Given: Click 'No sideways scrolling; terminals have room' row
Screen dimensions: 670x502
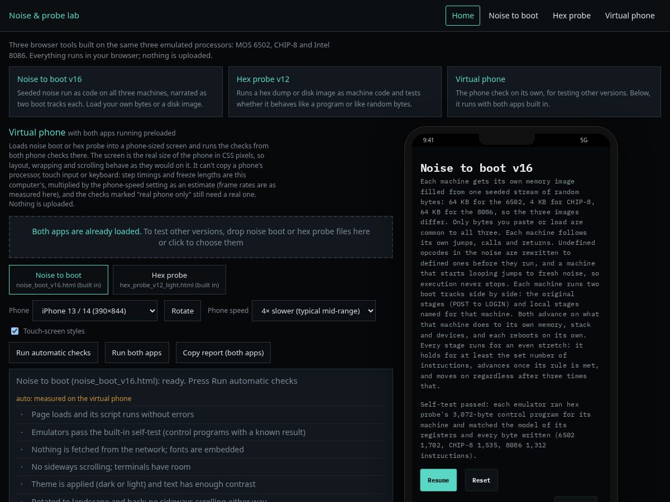Looking at the screenshot, I should coord(201,467).
